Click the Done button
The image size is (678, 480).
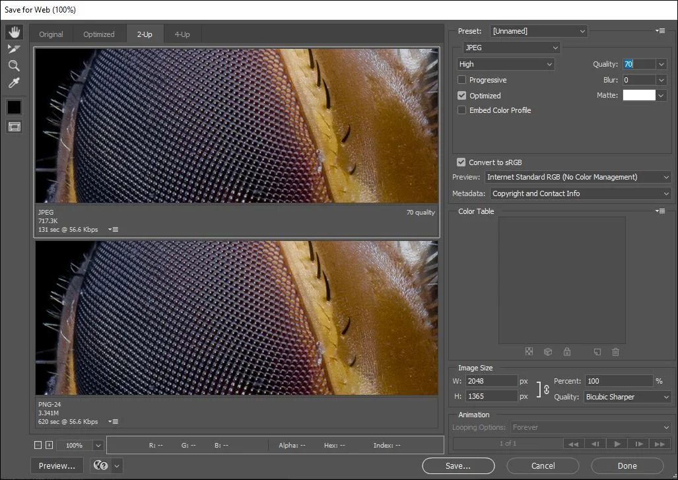627,465
